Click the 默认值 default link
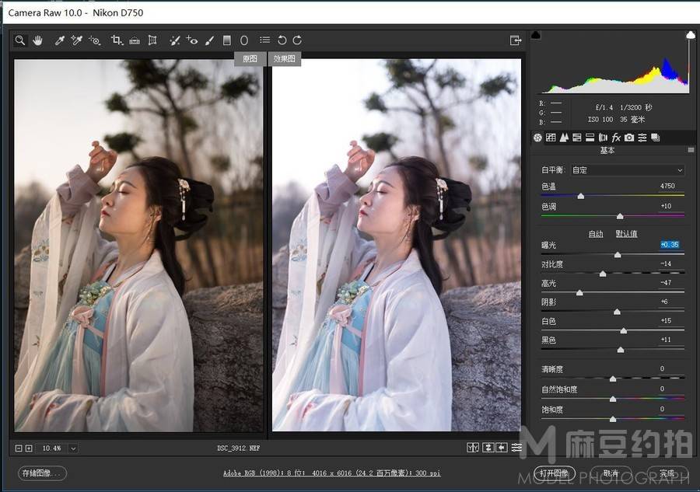Screen dimensions: 700x492 pos(626,234)
